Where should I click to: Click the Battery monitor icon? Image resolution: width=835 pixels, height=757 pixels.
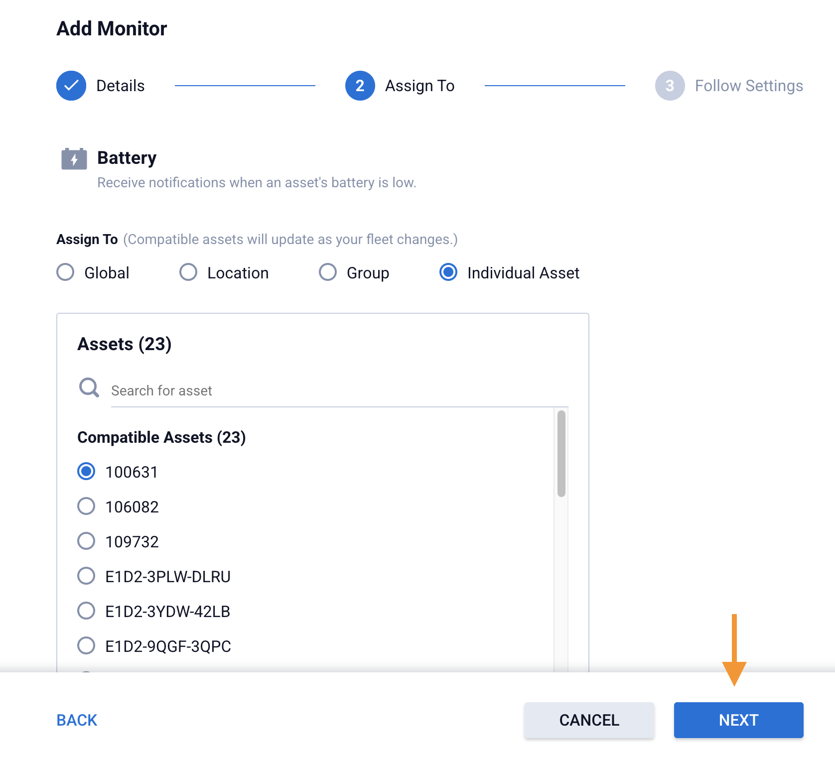pyautogui.click(x=74, y=159)
